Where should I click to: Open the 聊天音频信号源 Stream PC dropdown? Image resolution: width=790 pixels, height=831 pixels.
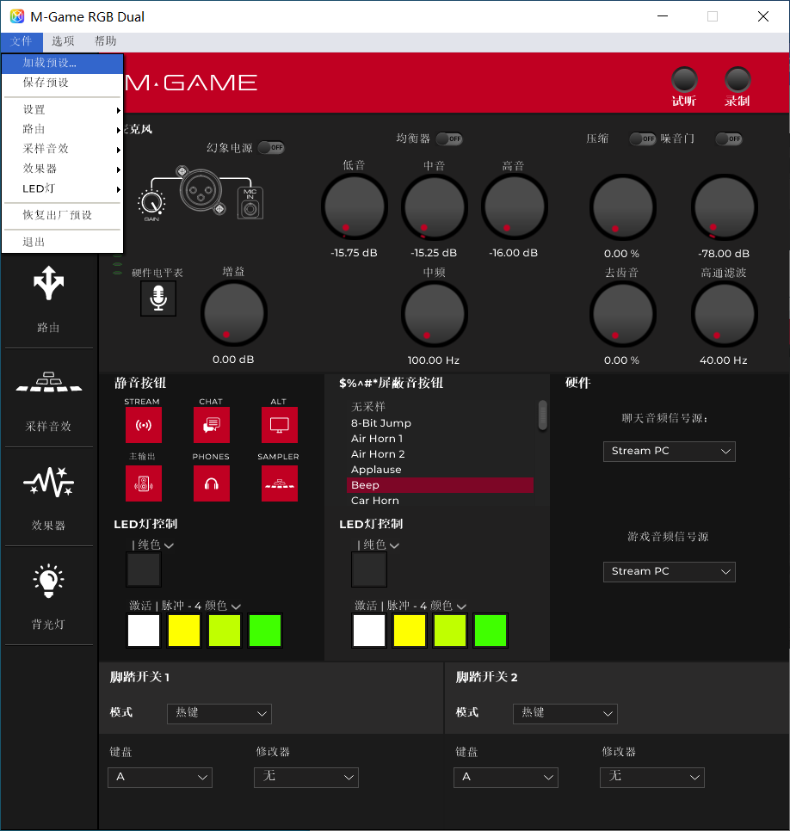[x=670, y=452]
